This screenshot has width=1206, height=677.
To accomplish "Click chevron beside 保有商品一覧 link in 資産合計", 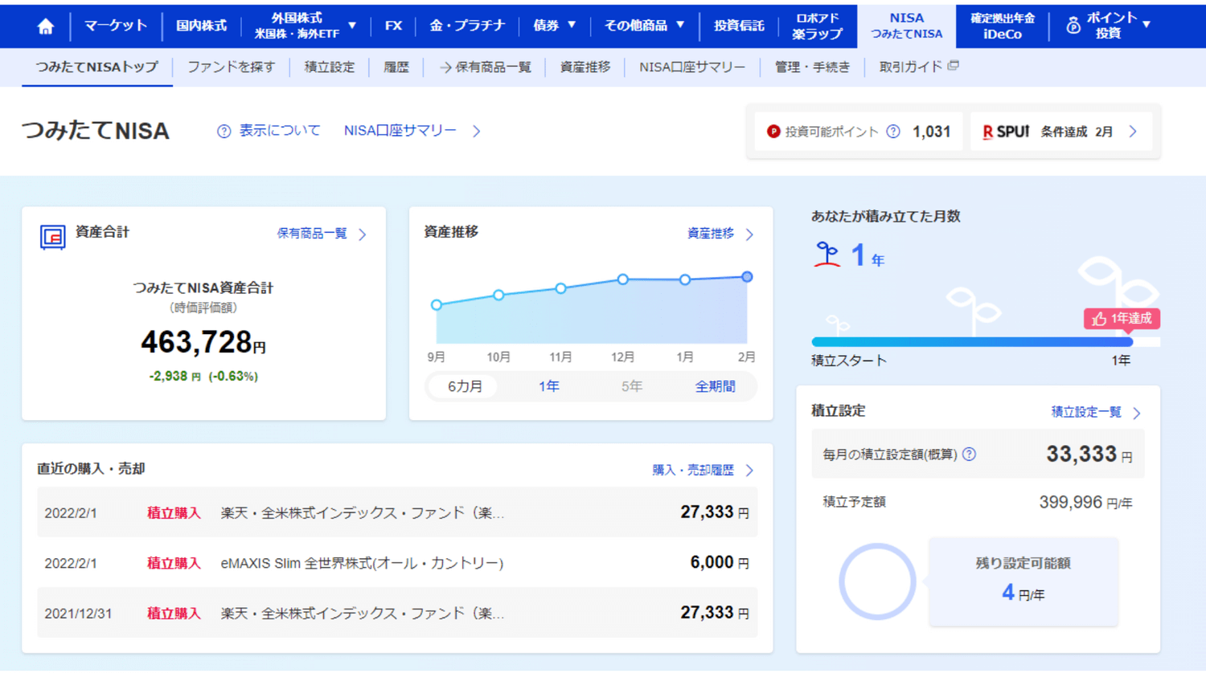I will 363,235.
